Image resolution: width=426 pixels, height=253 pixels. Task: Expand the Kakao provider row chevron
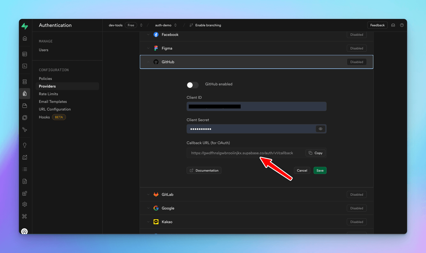148,222
